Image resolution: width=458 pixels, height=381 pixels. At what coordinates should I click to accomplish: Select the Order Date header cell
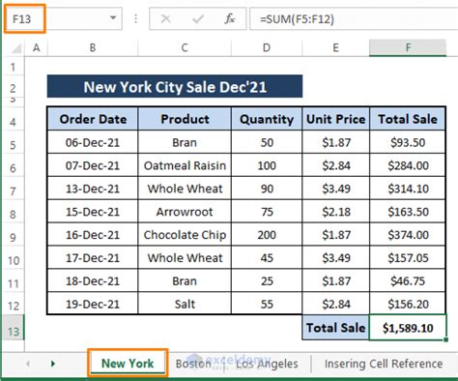point(93,119)
